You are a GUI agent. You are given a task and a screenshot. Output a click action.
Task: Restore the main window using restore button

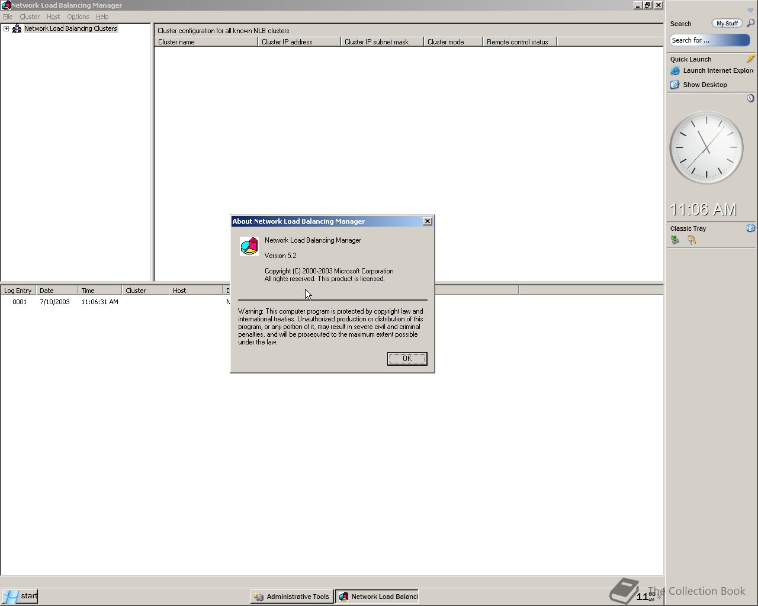tap(647, 5)
